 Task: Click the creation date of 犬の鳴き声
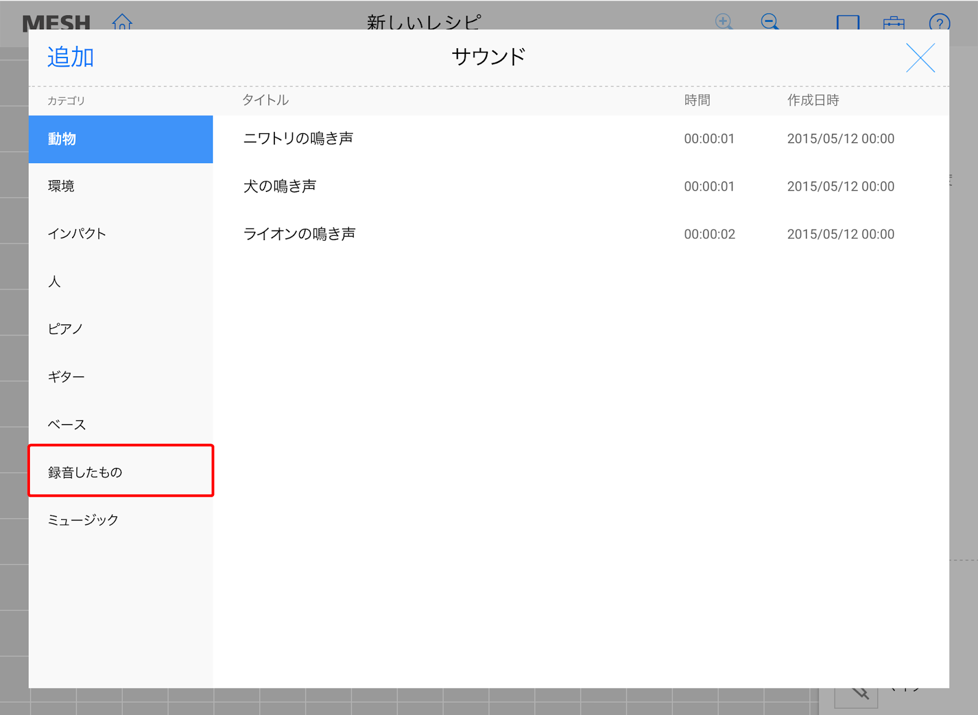[x=840, y=186]
